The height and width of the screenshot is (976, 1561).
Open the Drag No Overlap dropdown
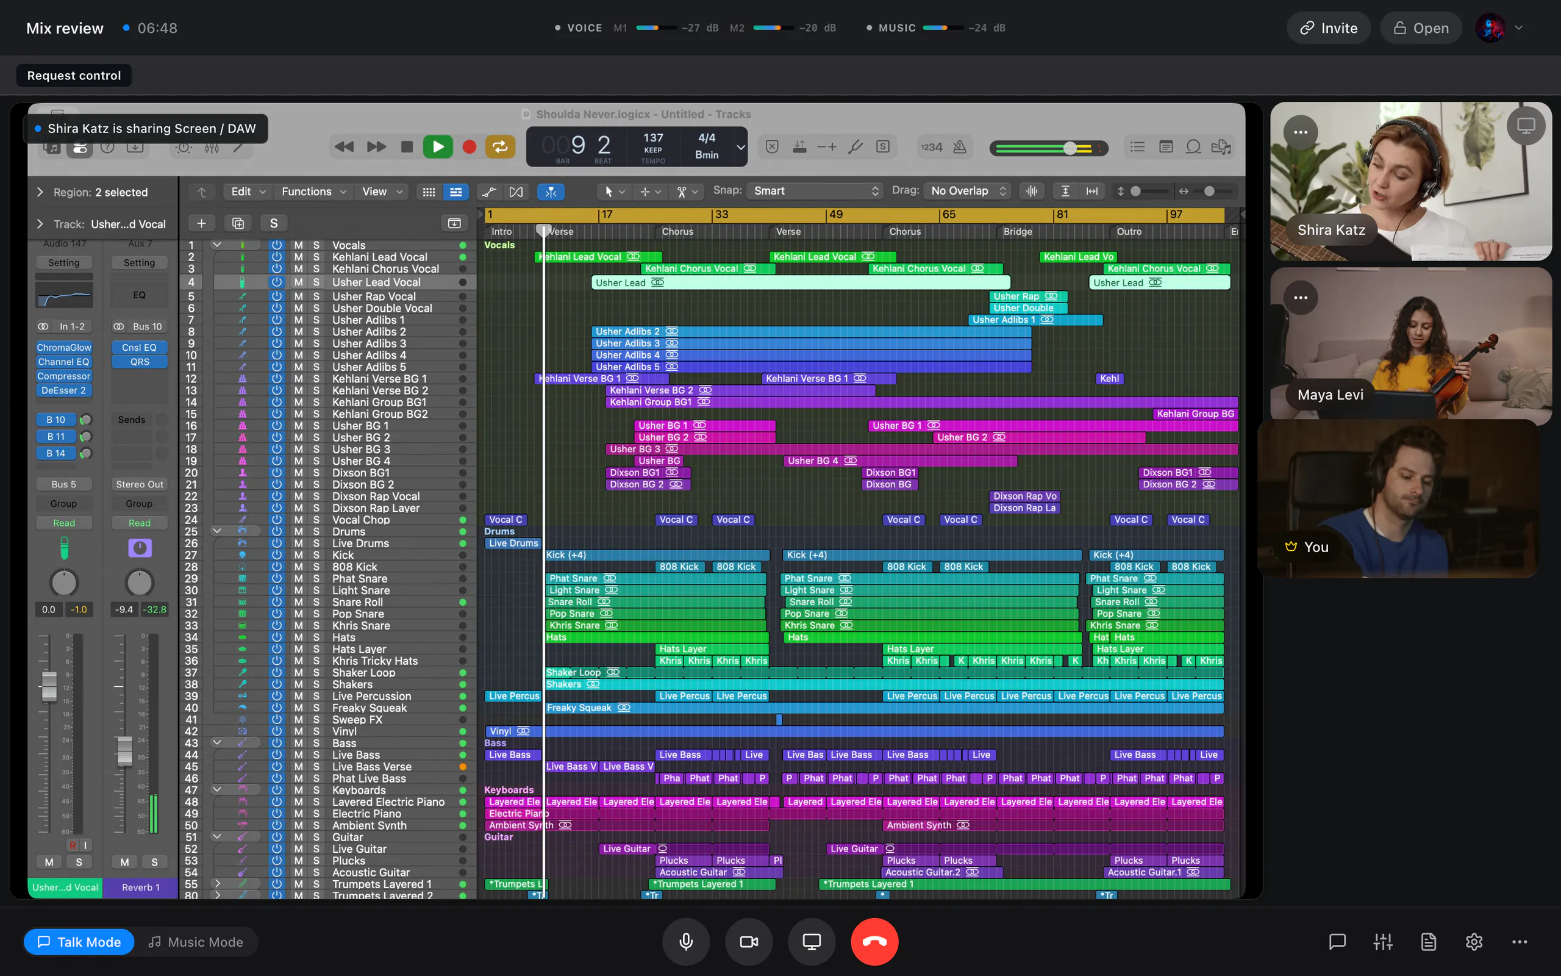[x=968, y=191]
